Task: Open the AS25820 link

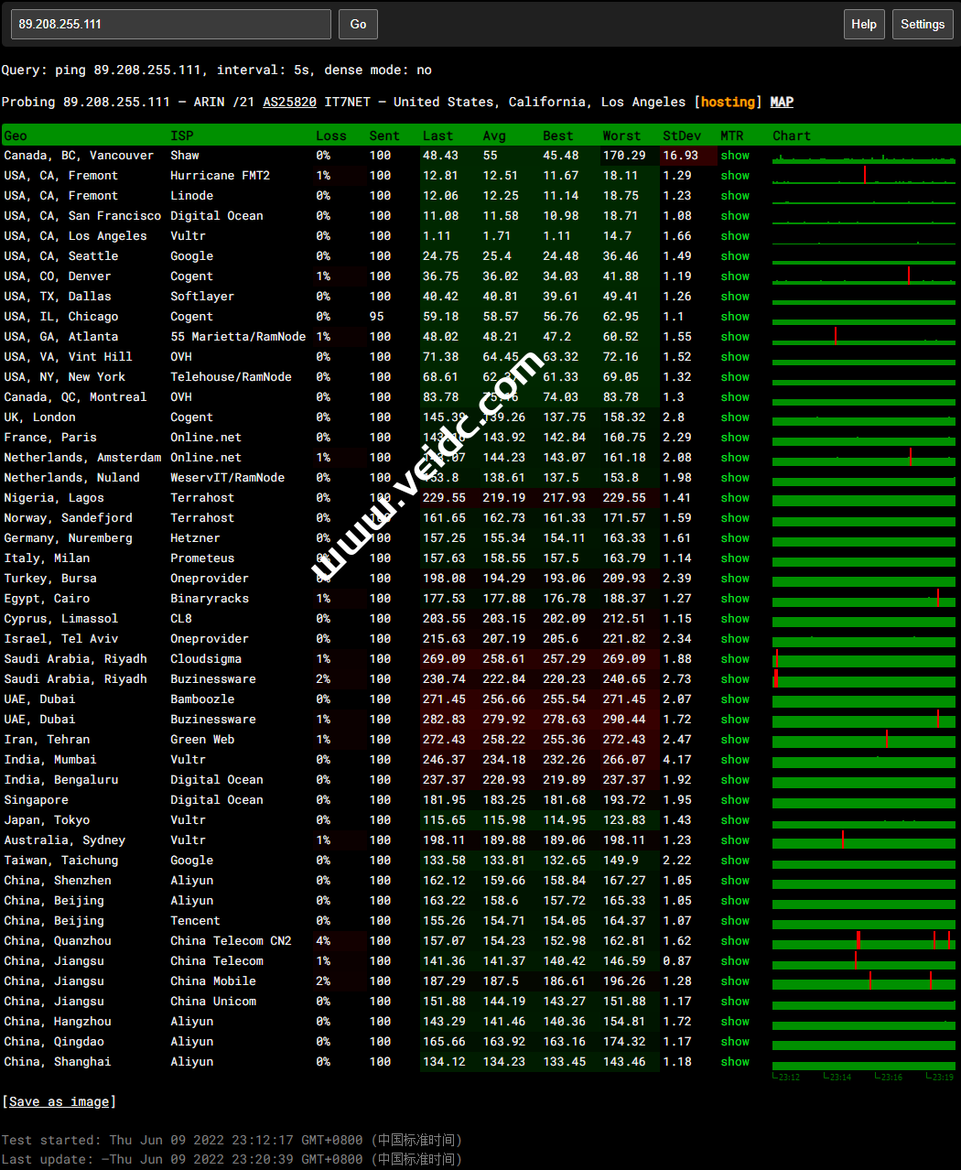Action: [x=289, y=102]
